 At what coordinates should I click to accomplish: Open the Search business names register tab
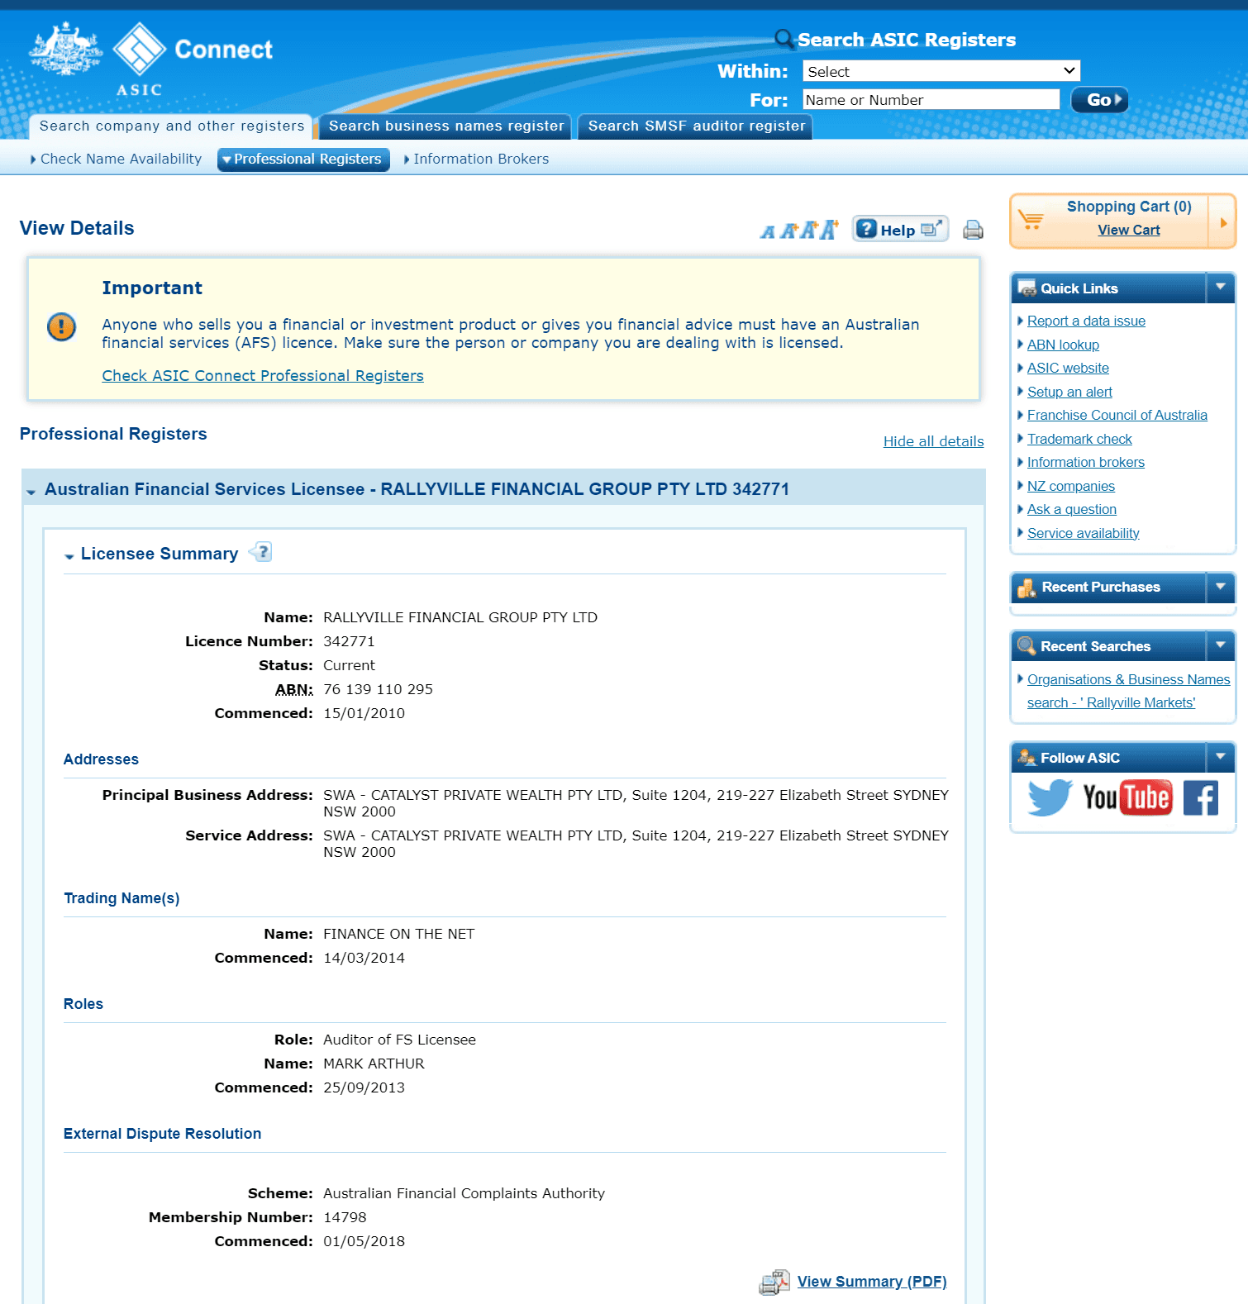click(445, 126)
